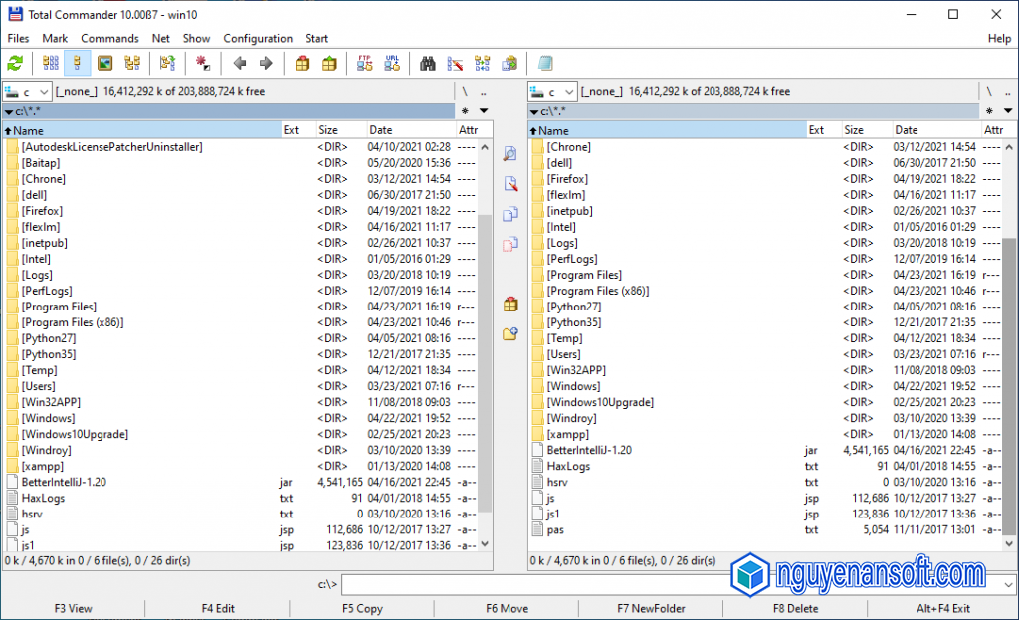
Task: Click the clipboard copy names toolbar icon
Action: click(509, 63)
